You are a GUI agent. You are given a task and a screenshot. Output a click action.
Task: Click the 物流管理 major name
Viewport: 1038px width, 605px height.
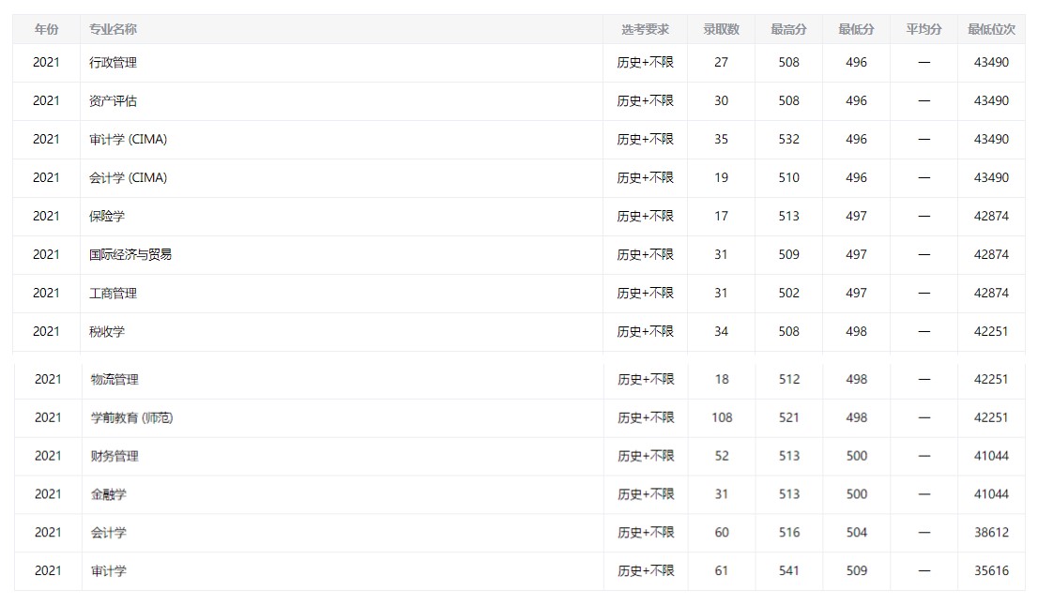(114, 380)
